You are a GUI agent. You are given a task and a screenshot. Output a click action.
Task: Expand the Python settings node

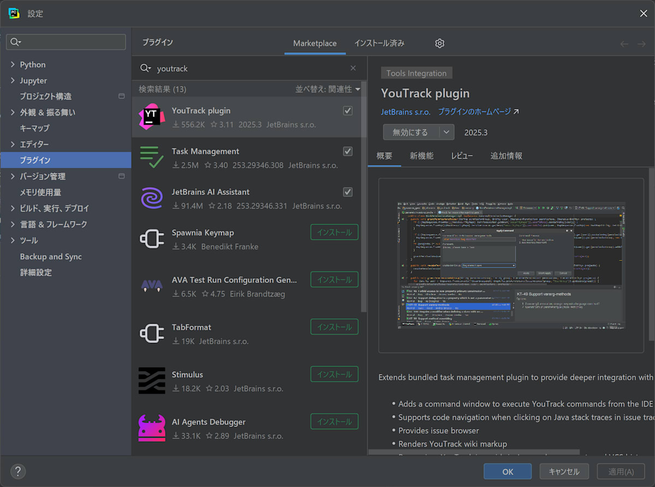coord(13,64)
